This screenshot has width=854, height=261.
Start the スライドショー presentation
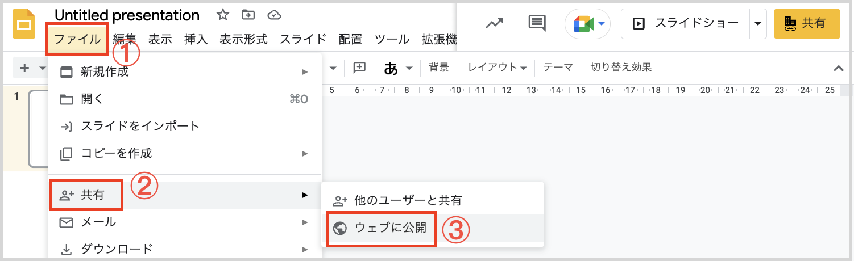[x=685, y=24]
